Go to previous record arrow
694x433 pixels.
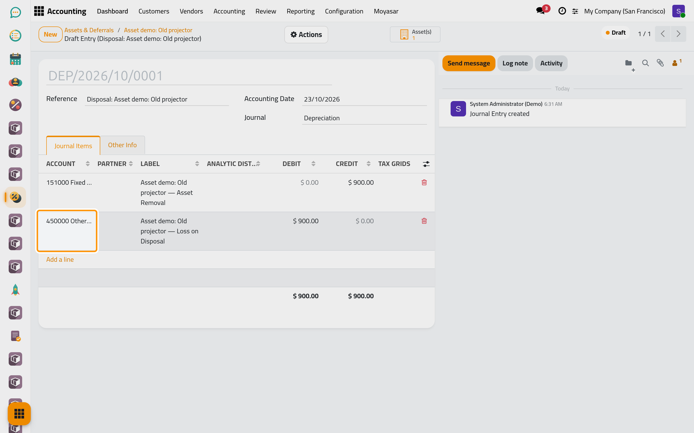coord(663,34)
